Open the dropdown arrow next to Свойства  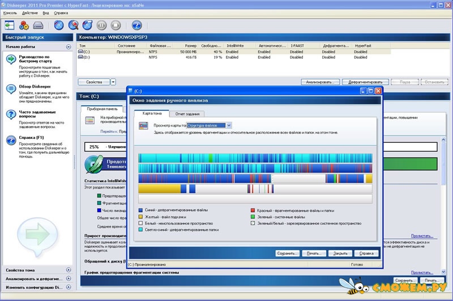tap(113, 82)
